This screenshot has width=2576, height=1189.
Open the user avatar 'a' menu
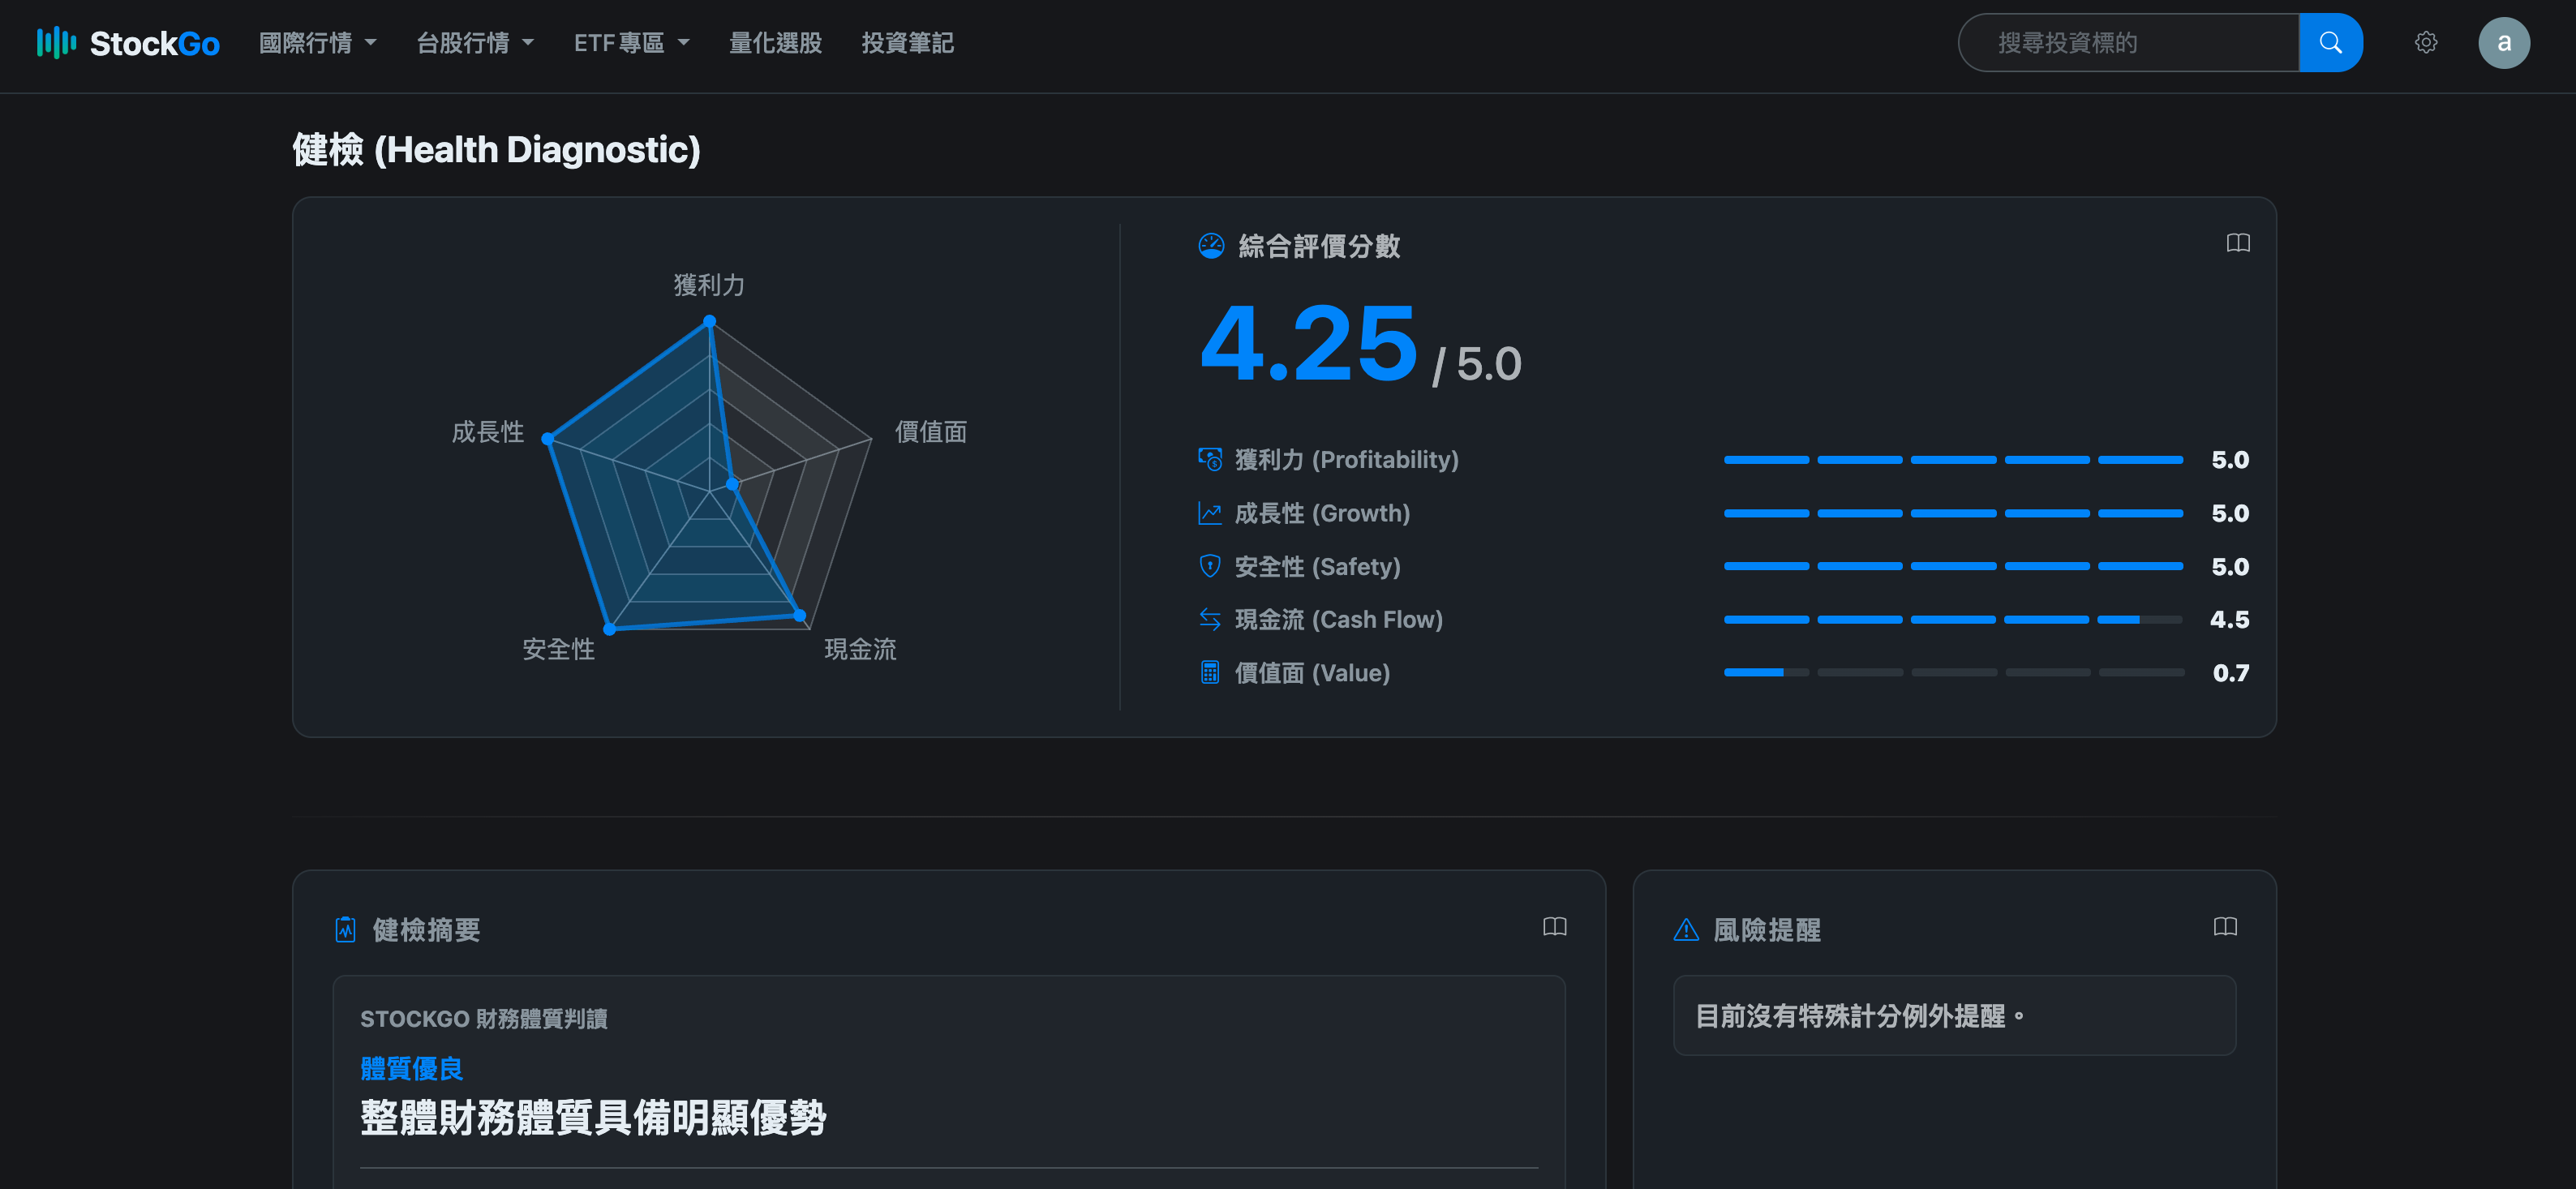pos(2503,43)
